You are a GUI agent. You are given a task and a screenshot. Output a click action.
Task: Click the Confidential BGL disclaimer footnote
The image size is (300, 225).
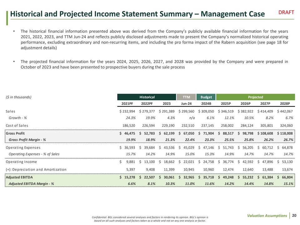pos(150,219)
